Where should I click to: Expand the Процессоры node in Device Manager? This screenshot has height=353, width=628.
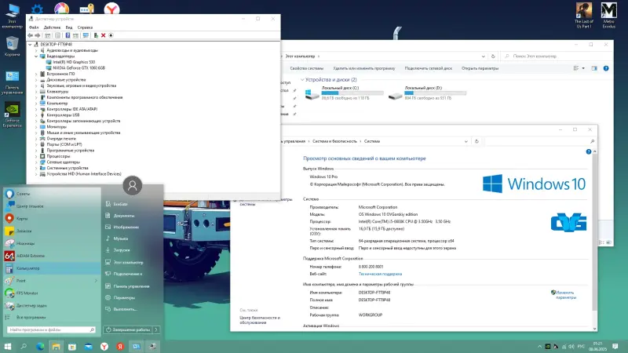(36, 156)
